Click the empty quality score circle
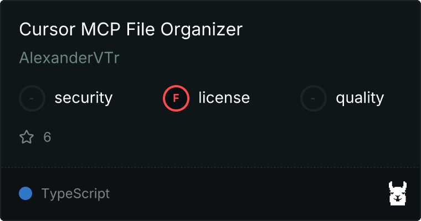 pos(314,98)
